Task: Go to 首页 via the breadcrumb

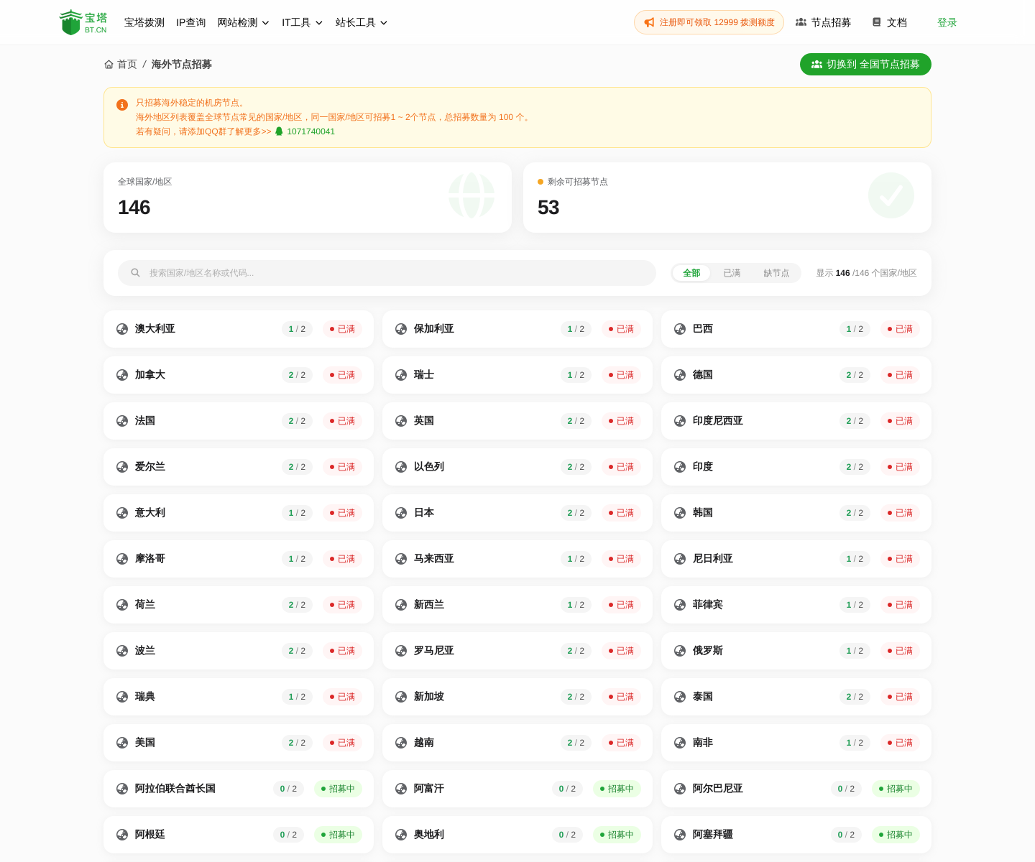Action: (121, 65)
